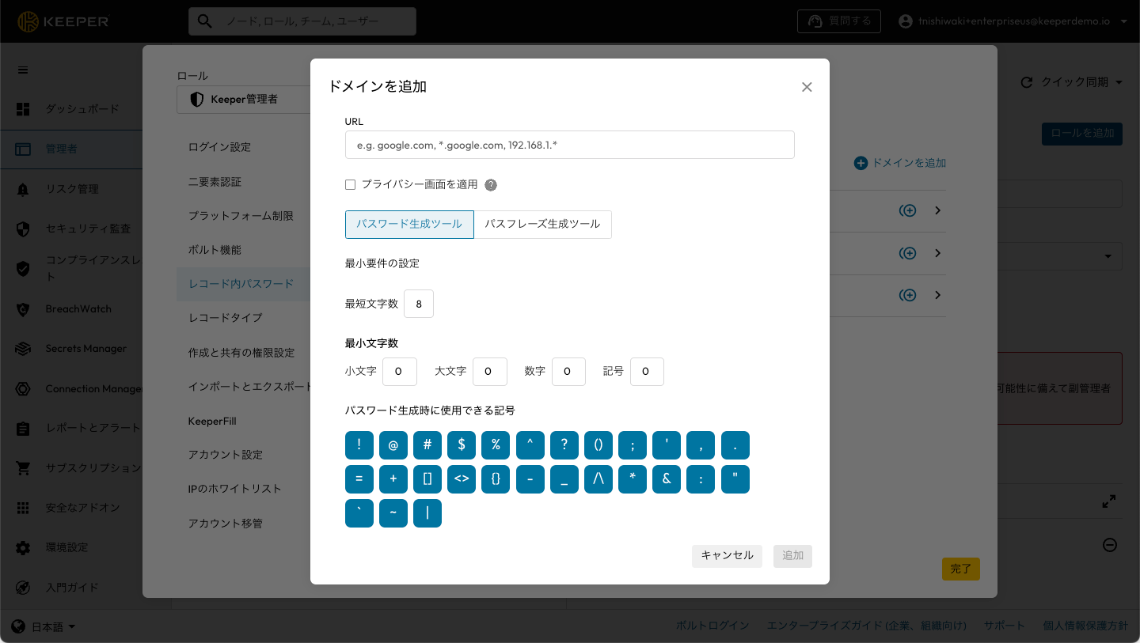This screenshot has width=1140, height=643.
Task: Click the キャンセル button
Action: (x=727, y=556)
